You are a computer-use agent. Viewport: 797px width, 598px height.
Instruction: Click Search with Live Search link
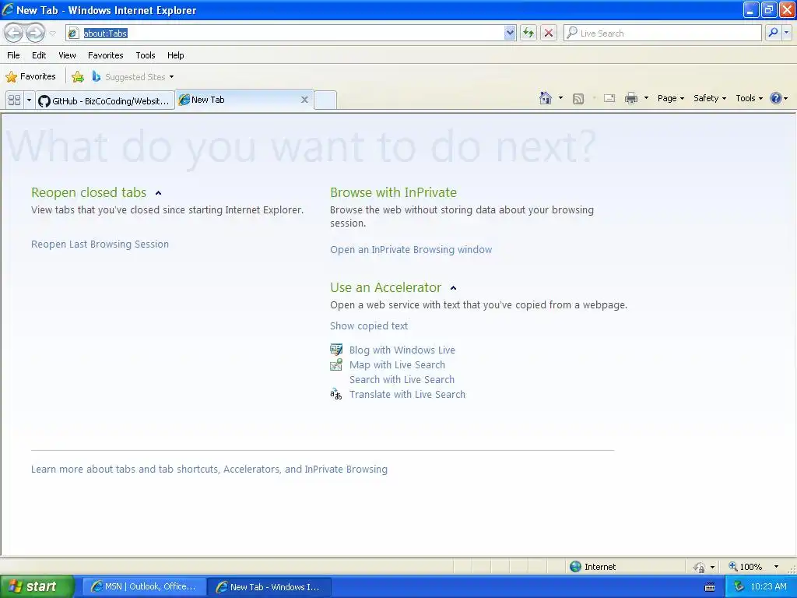[402, 379]
